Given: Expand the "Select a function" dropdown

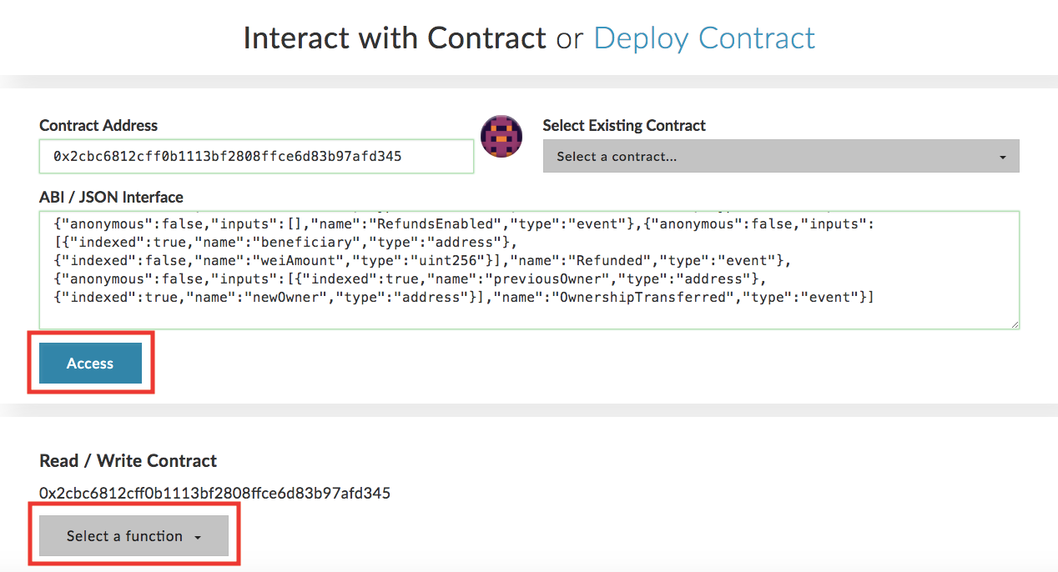Looking at the screenshot, I should point(134,536).
